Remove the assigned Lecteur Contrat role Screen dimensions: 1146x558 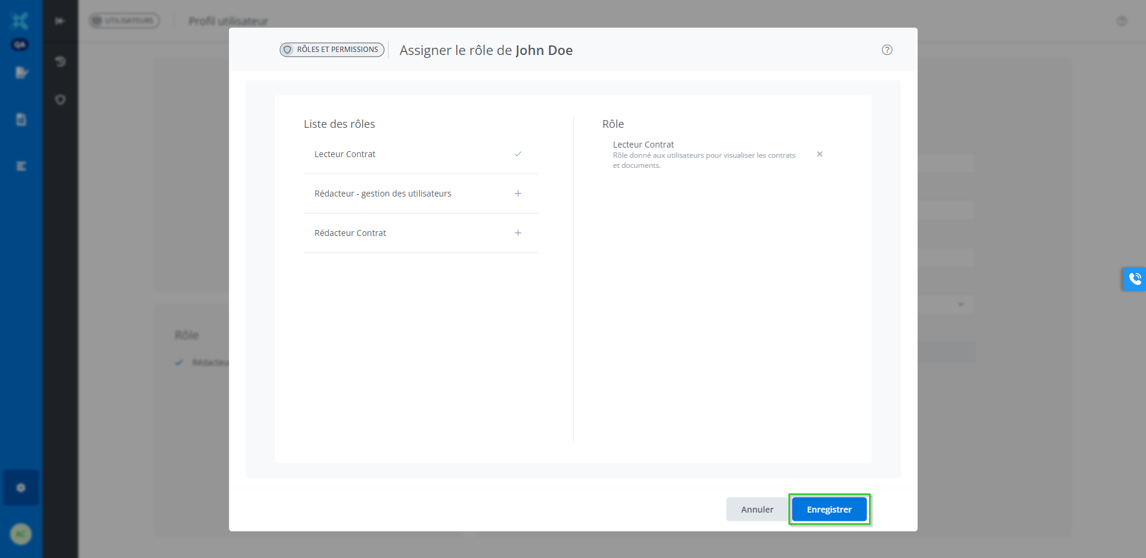[x=820, y=154]
